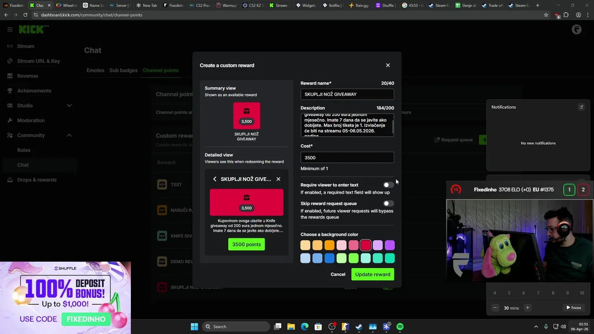Pick the crimson red background color
This screenshot has width=594, height=334.
coord(366,245)
